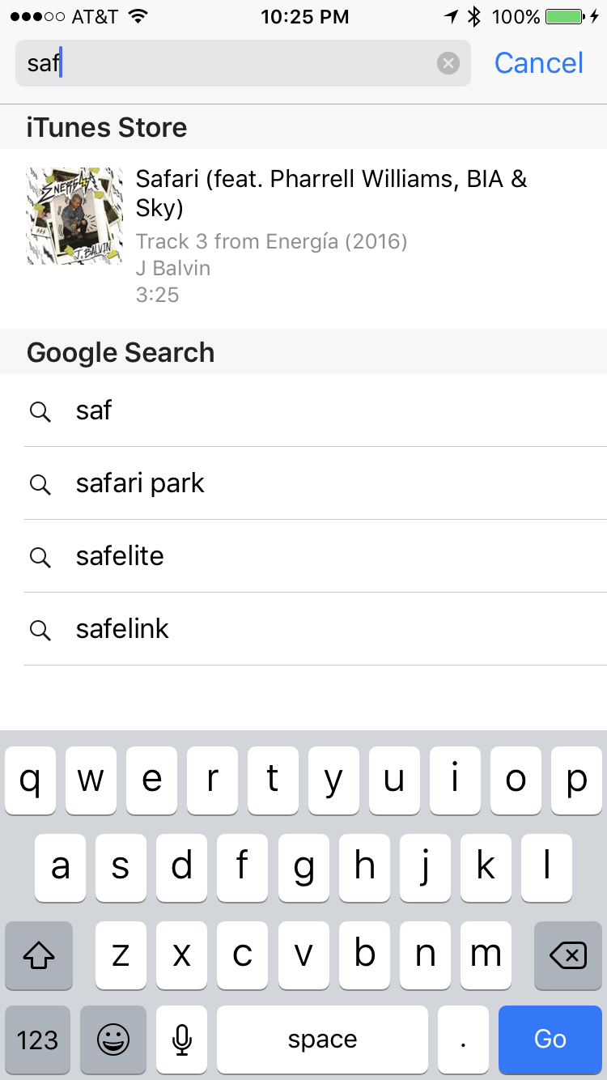Viewport: 607px width, 1080px height.
Task: Tap the magnifier icon beside 'saf'
Action: 40,411
